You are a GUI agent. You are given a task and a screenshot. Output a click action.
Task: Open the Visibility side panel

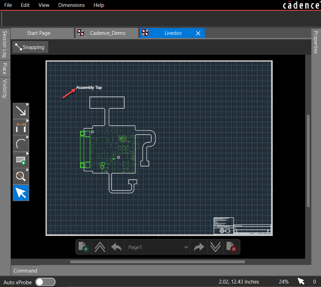(5, 89)
